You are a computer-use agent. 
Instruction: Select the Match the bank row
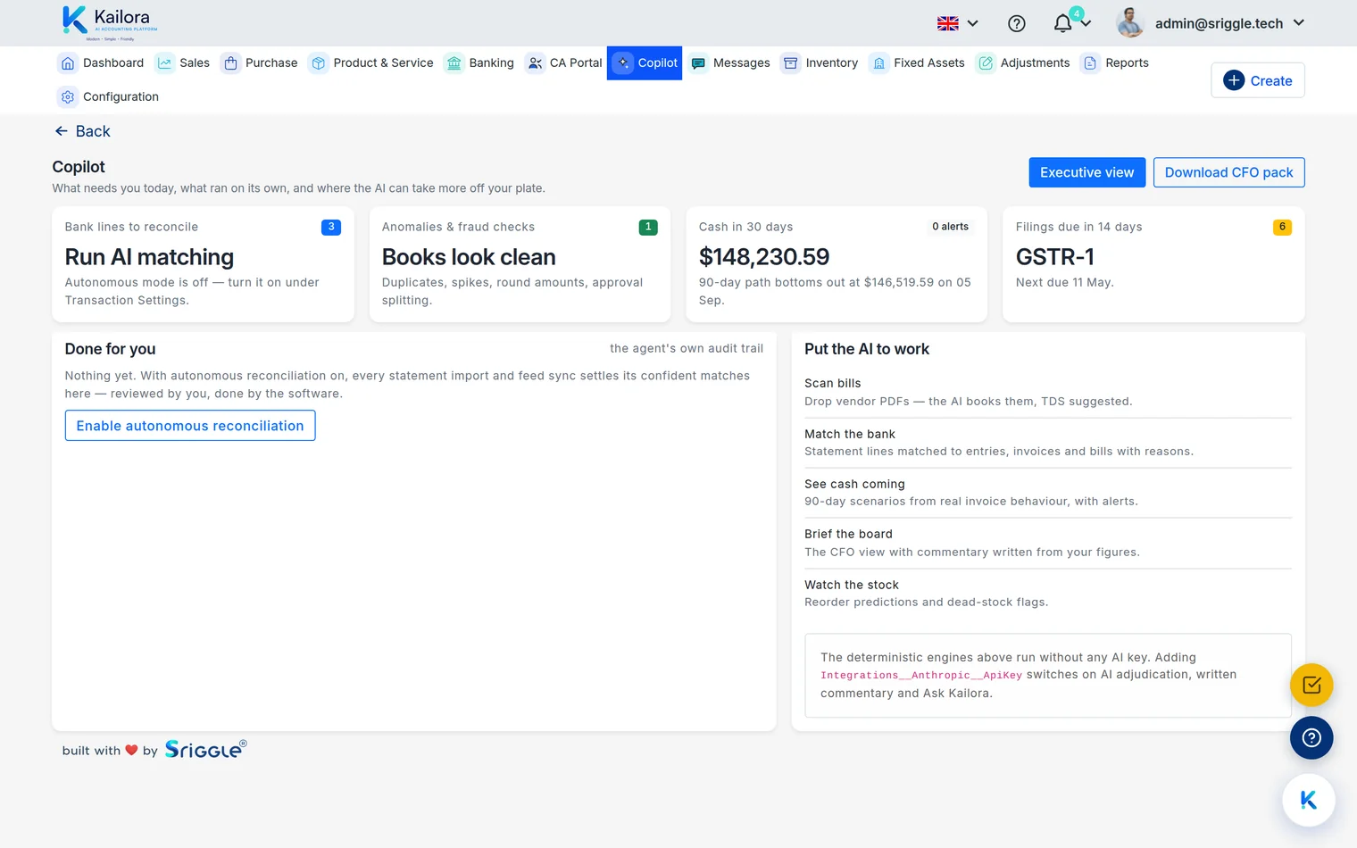click(x=1048, y=443)
